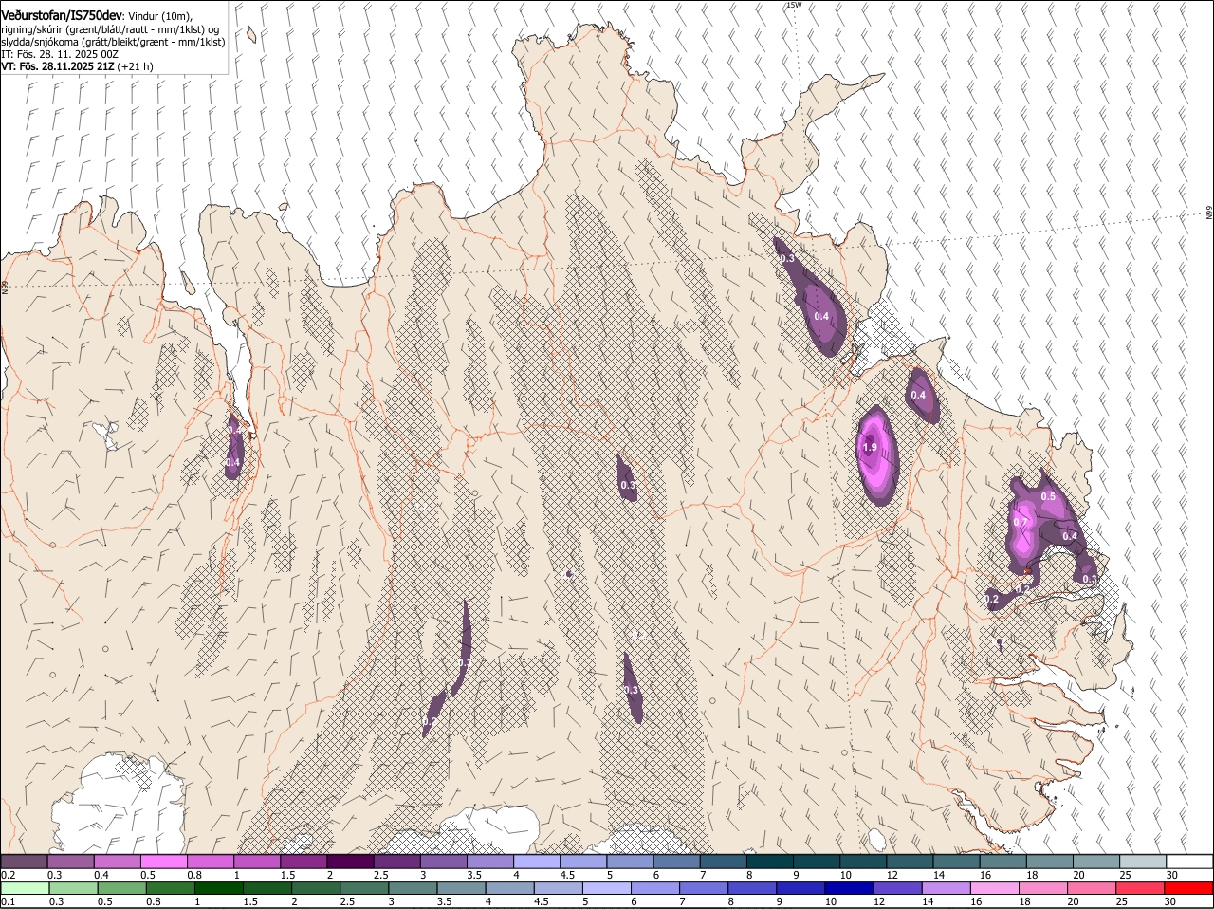1214x909 pixels.
Task: Click the 0.1 label under the lower legend
Action: (x=8, y=901)
